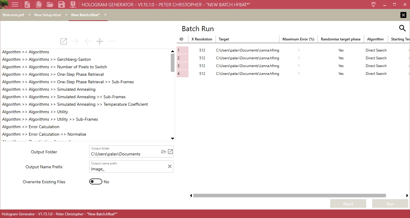Viewport: 410px width, 218px height.
Task: Open the GitHub cat icon link
Action: (x=373, y=4)
